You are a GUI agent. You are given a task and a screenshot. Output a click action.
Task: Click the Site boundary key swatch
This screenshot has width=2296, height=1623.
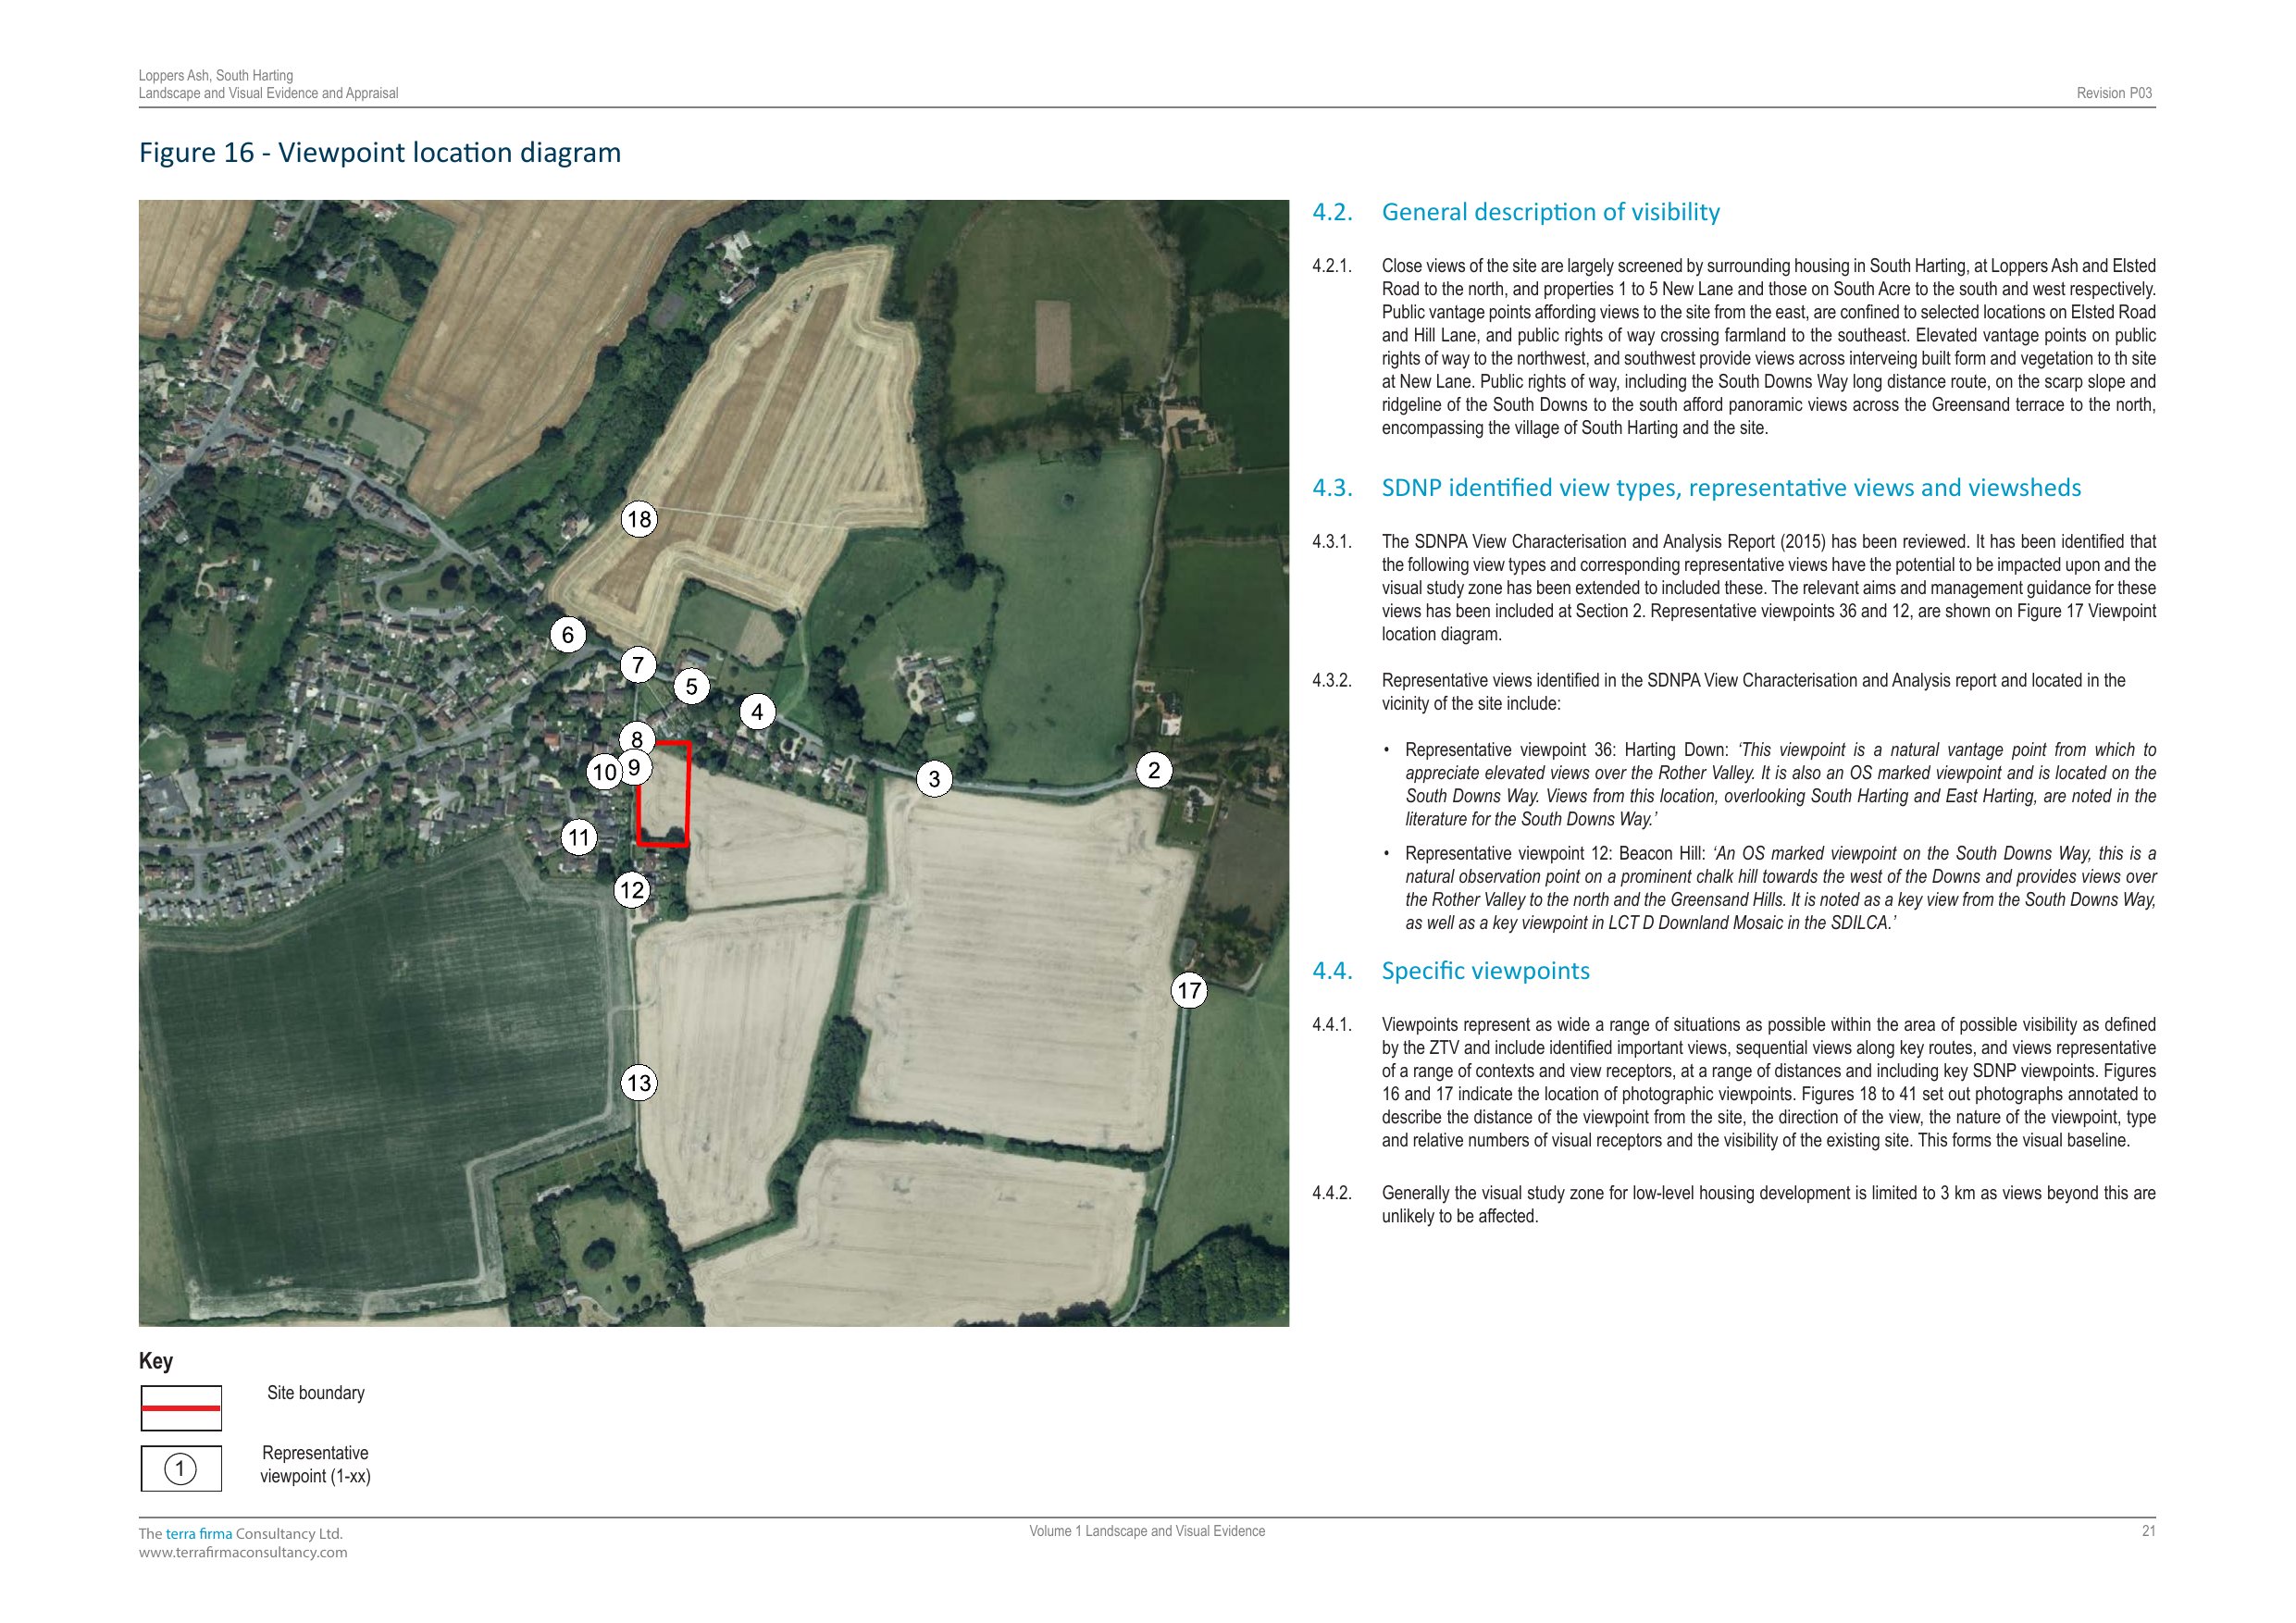pos(181,1408)
